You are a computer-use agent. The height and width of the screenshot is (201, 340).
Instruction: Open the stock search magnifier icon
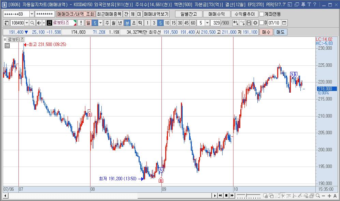(32, 23)
